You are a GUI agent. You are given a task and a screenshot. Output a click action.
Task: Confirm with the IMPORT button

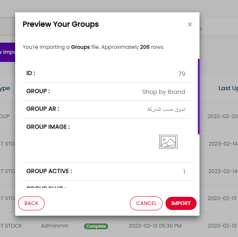(181, 203)
